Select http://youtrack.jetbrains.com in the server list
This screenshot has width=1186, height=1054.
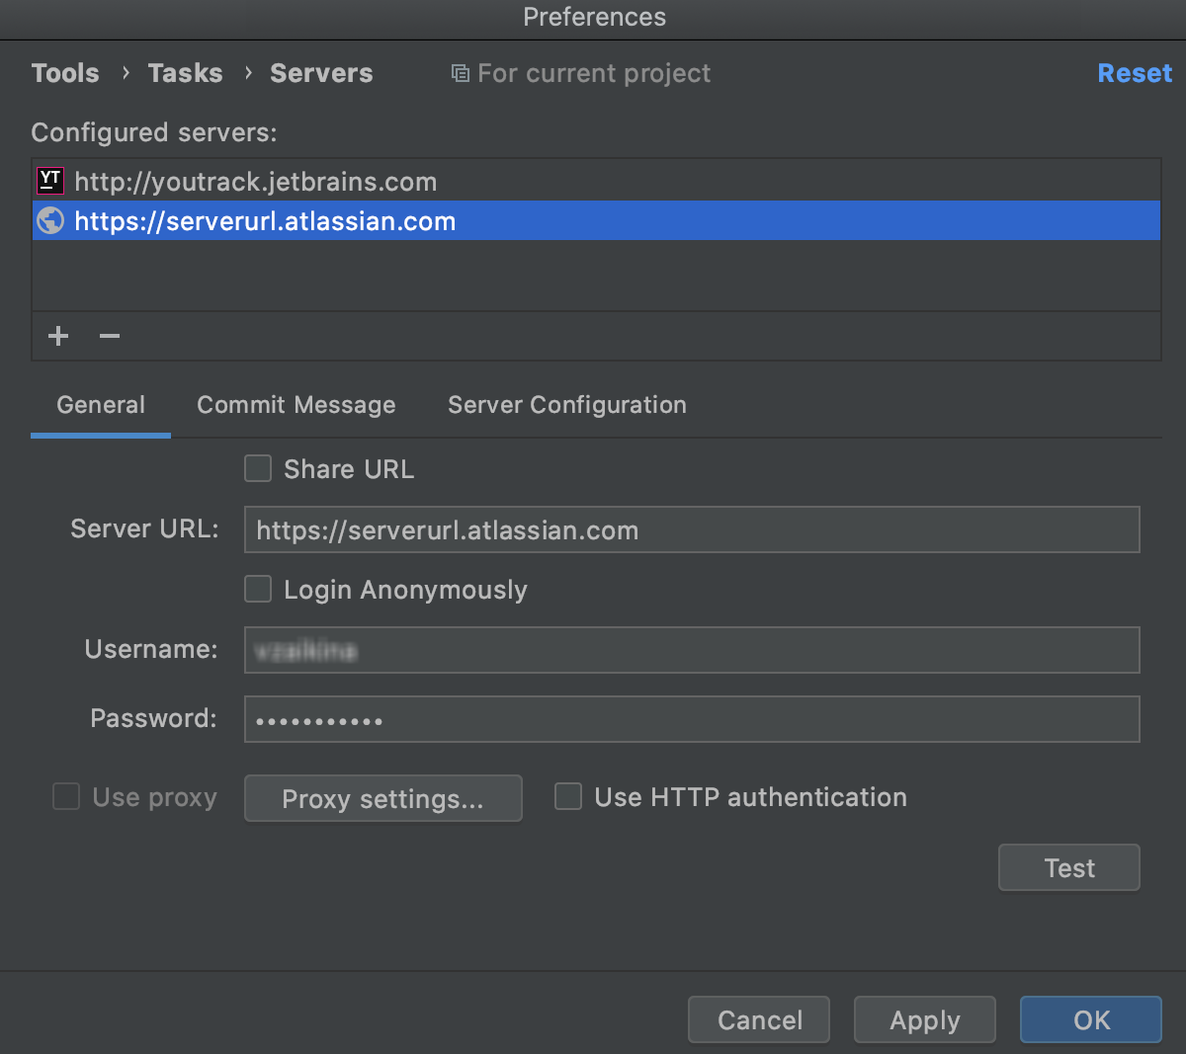[x=596, y=181]
